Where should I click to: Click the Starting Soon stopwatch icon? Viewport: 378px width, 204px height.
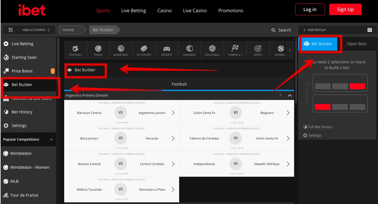tap(6, 57)
